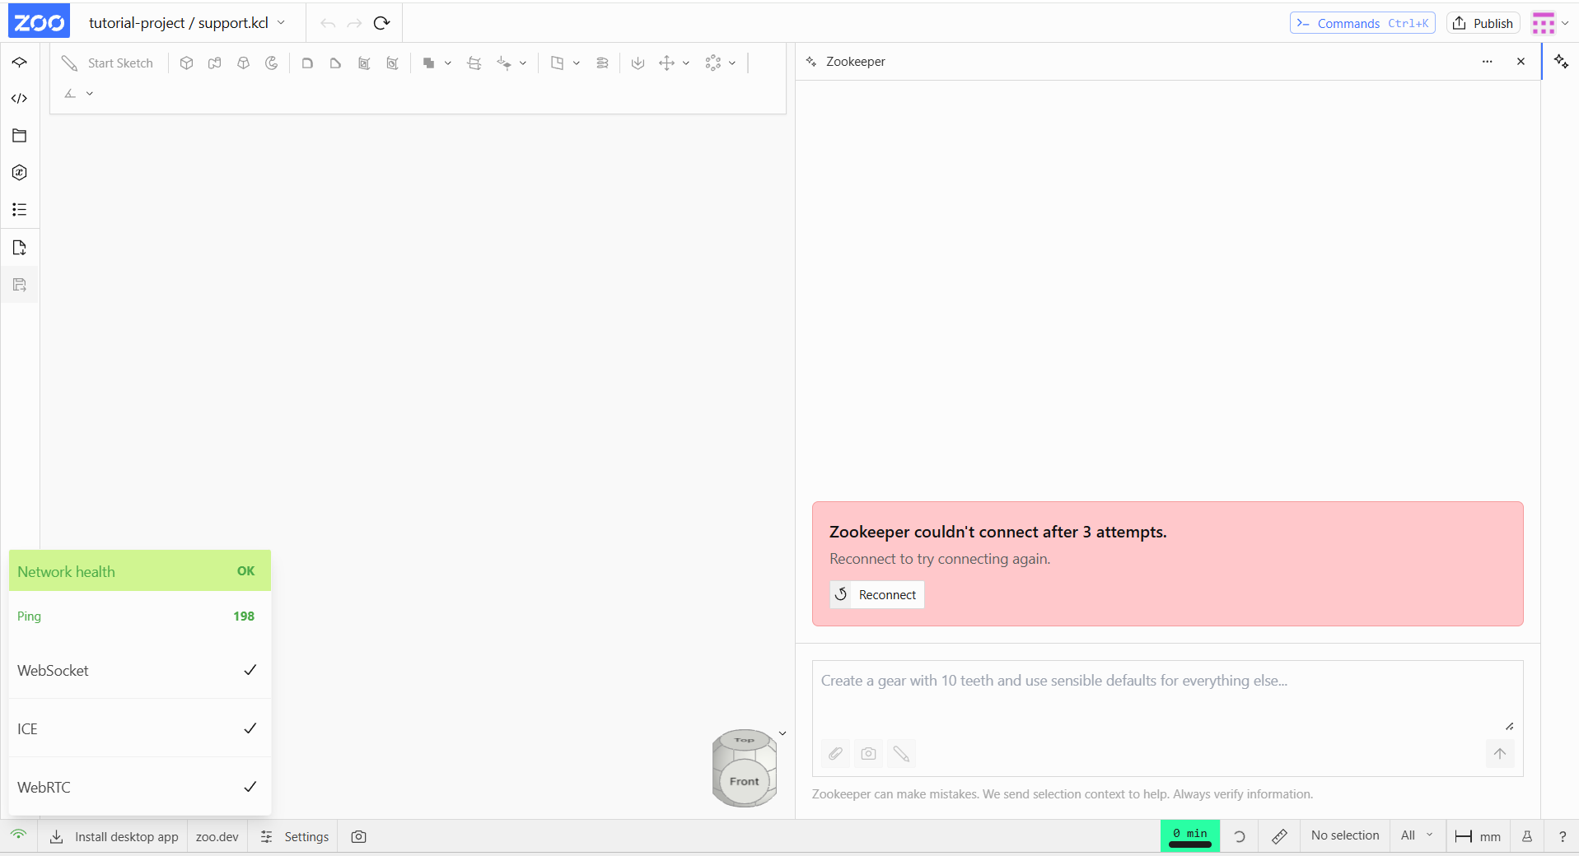The image size is (1579, 856).
Task: Expand the Boolean operations dropdown arrow
Action: point(448,63)
